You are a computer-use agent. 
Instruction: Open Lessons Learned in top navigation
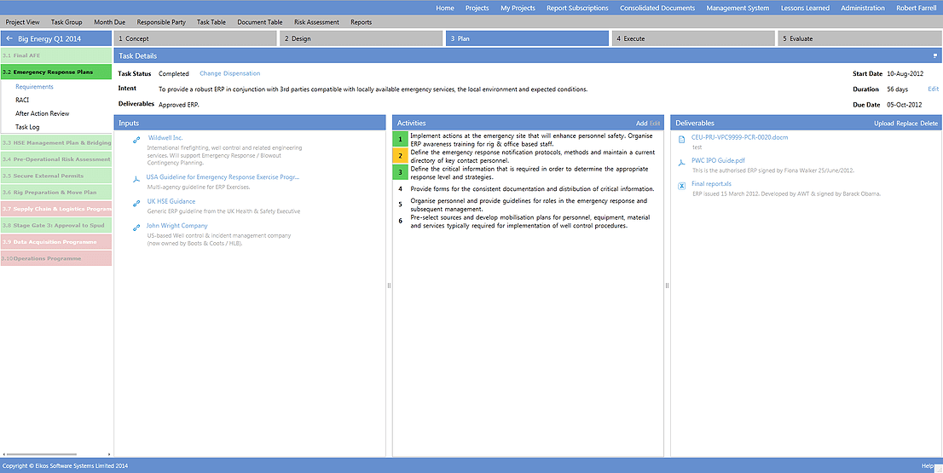tap(804, 8)
